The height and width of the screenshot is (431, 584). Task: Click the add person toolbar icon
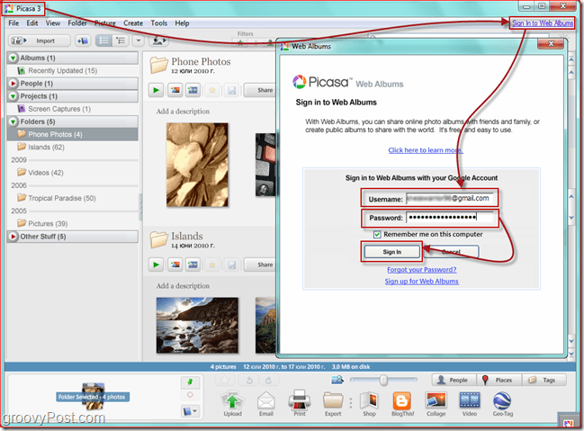[x=158, y=40]
